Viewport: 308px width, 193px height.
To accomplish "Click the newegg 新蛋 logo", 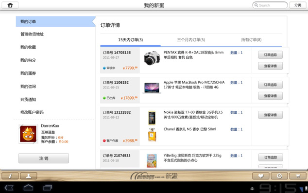I will (x=154, y=175).
